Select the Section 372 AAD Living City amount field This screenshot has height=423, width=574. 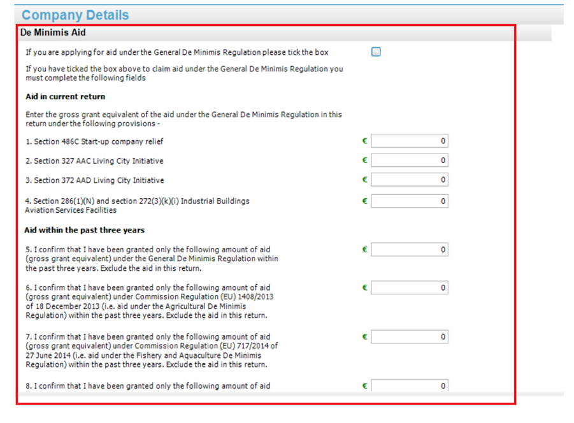409,180
